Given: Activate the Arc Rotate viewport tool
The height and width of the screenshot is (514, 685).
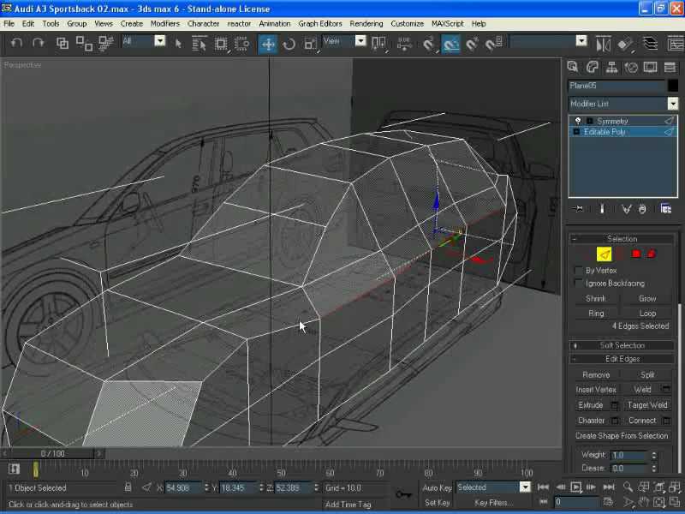Looking at the screenshot, I should click(659, 502).
